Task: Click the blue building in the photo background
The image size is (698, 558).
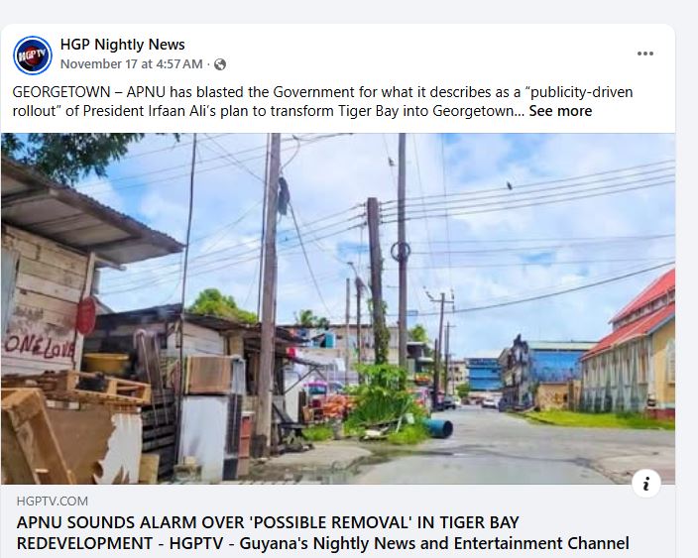Action: (485, 374)
